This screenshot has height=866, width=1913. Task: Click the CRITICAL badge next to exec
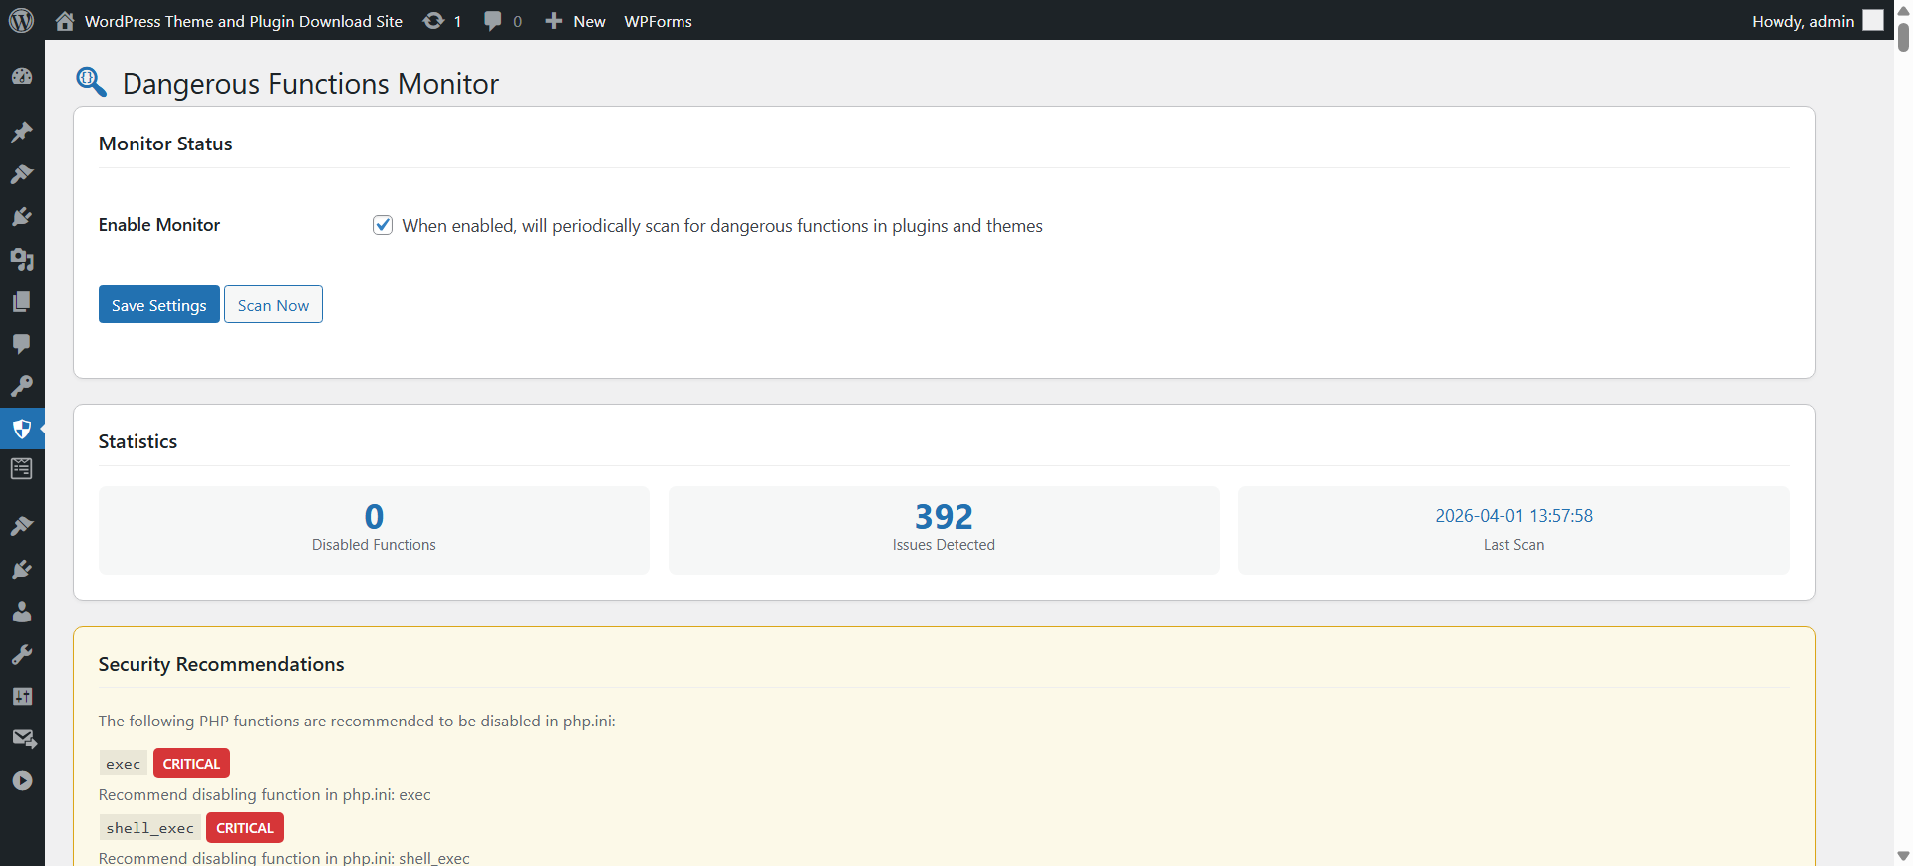pos(191,764)
